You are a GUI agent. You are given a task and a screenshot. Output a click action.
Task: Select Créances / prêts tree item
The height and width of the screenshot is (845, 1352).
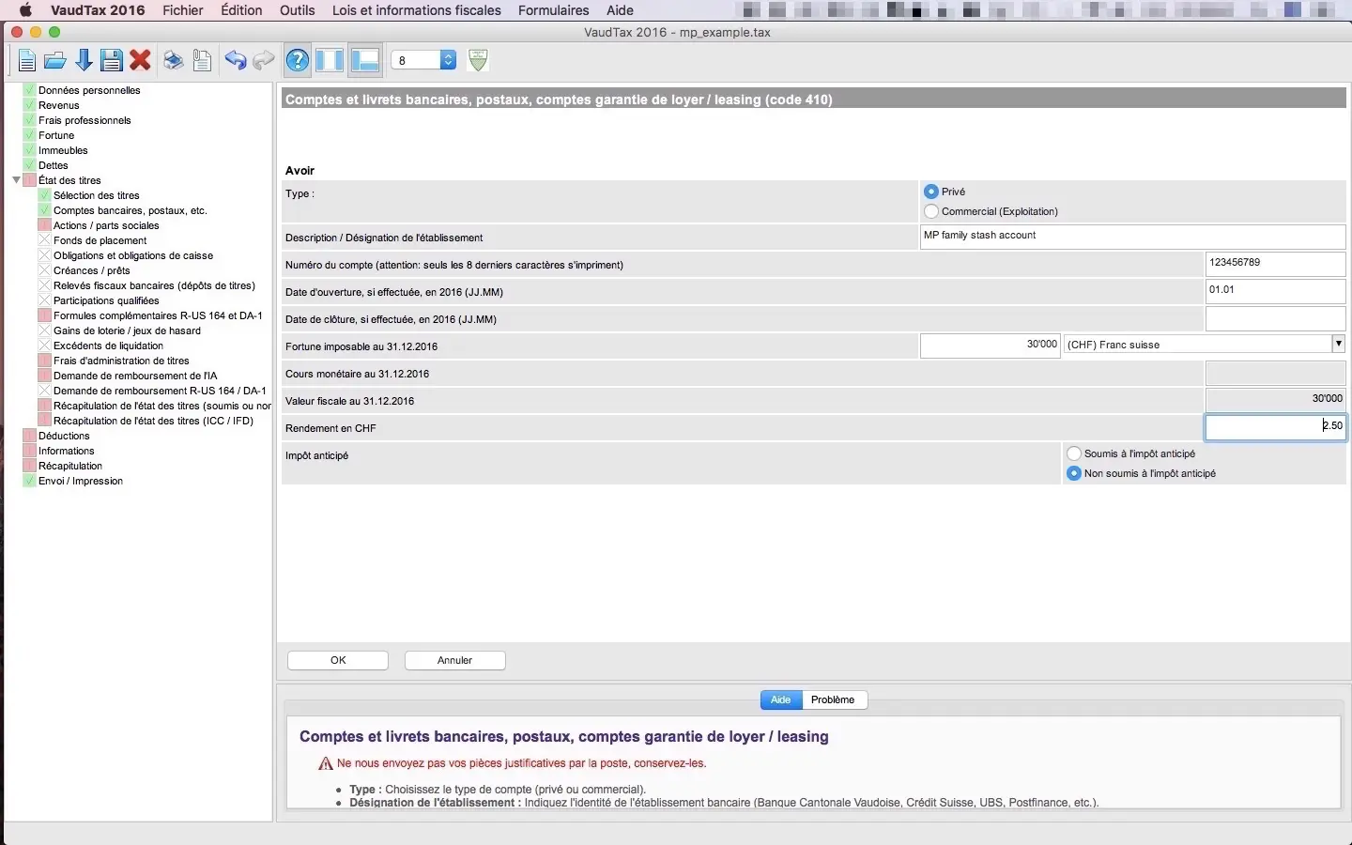click(92, 270)
